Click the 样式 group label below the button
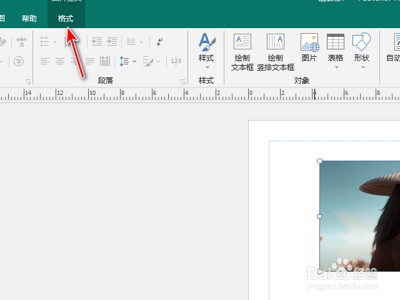Viewport: 400px width, 300px height. point(206,81)
